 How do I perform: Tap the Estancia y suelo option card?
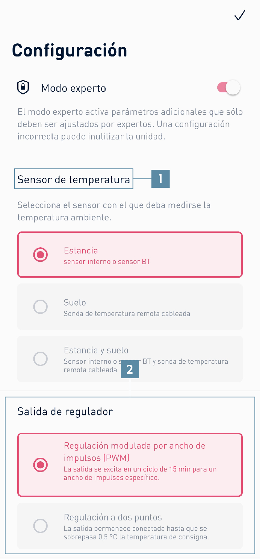tap(130, 359)
